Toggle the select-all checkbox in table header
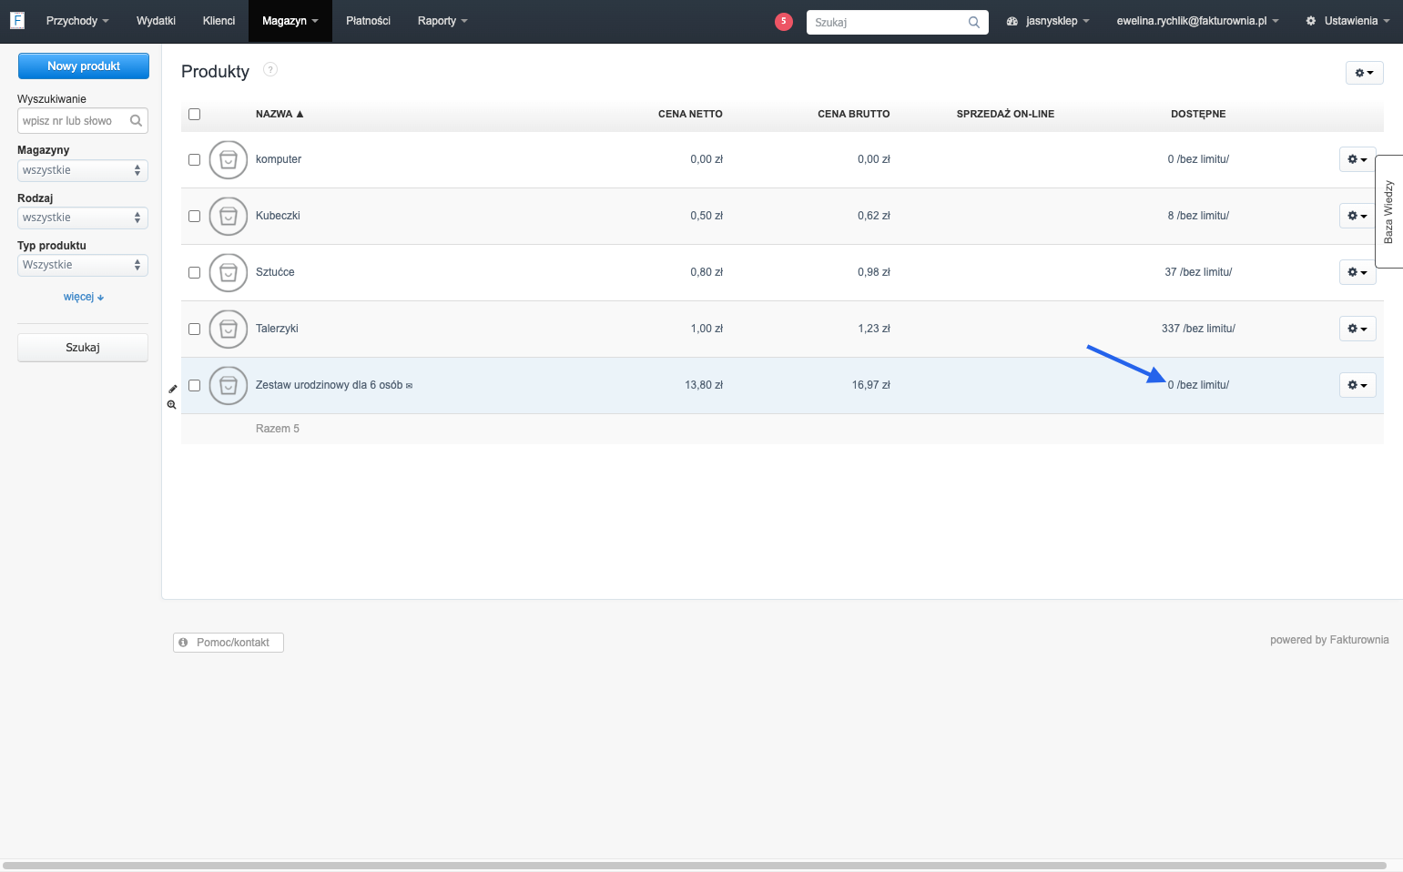The height and width of the screenshot is (872, 1403). click(194, 114)
